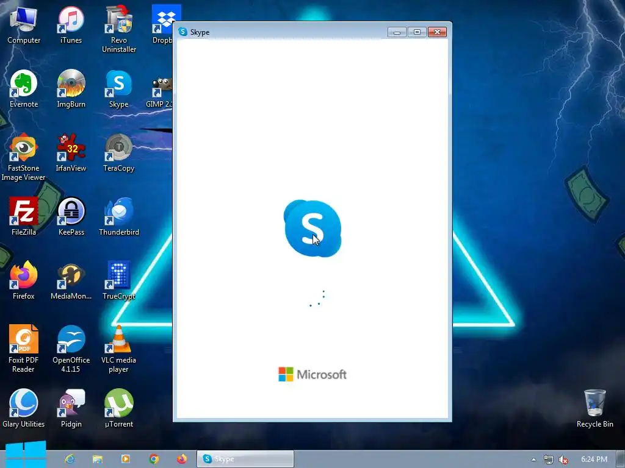
Task: Open the Windows Start button
Action: 26,455
